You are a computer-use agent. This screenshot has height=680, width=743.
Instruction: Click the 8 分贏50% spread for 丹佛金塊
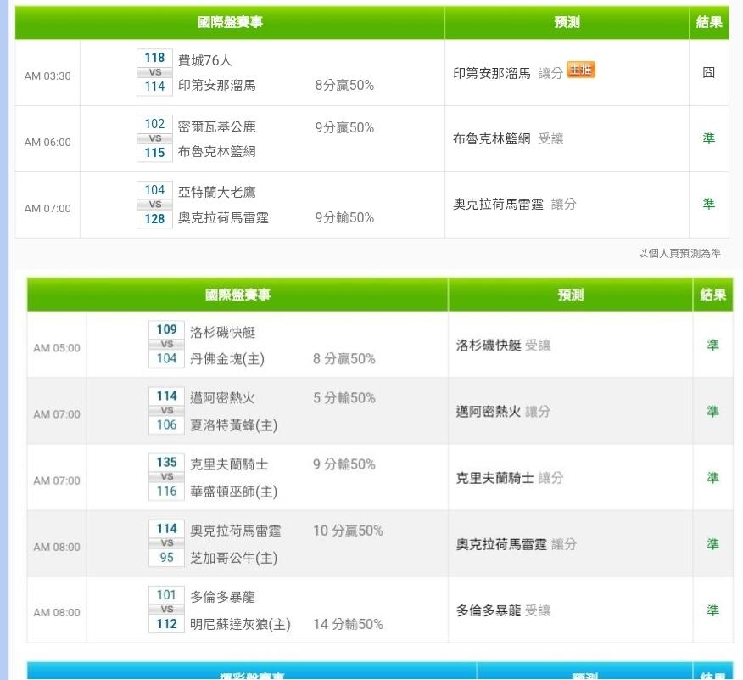point(344,359)
